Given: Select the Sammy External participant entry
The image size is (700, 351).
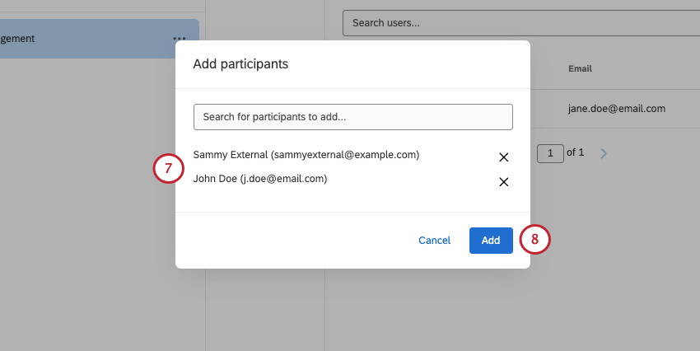Looking at the screenshot, I should pyautogui.click(x=306, y=155).
